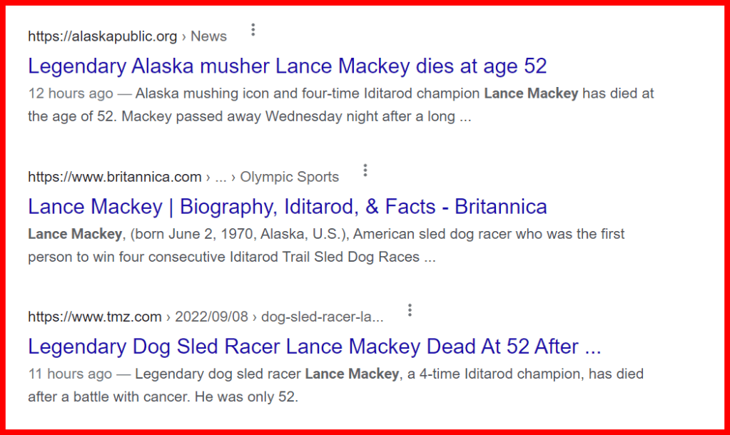Click the '12 hours ago' timestamp
730x435 pixels.
pos(71,93)
